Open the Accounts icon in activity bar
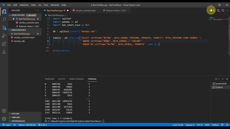 pyautogui.click(x=4, y=111)
